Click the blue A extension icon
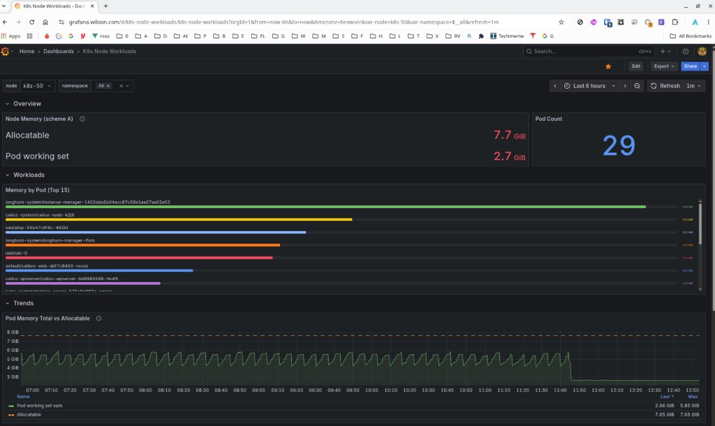The width and height of the screenshot is (715, 426). (695, 22)
